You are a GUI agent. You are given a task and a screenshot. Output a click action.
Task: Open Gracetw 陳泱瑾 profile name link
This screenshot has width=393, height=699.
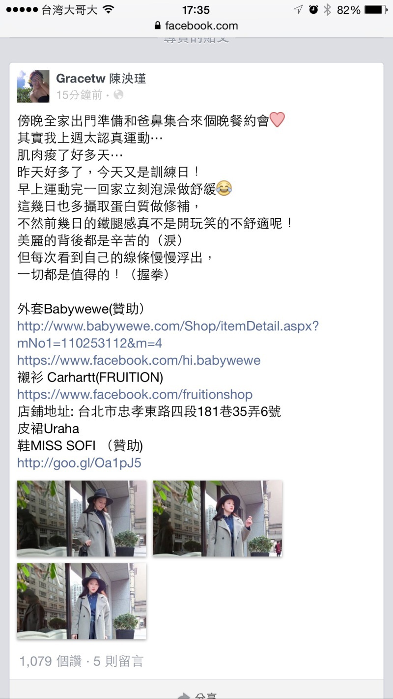coord(101,79)
